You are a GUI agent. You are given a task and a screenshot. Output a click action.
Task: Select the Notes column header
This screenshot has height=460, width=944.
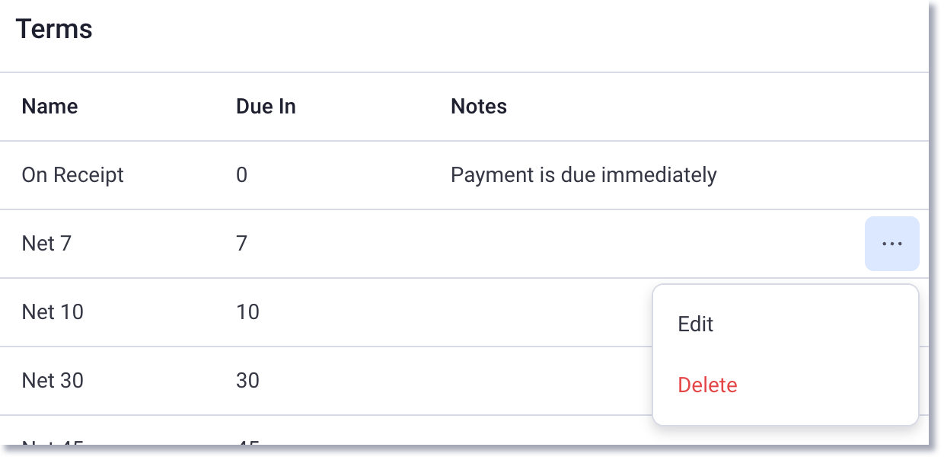coord(479,106)
